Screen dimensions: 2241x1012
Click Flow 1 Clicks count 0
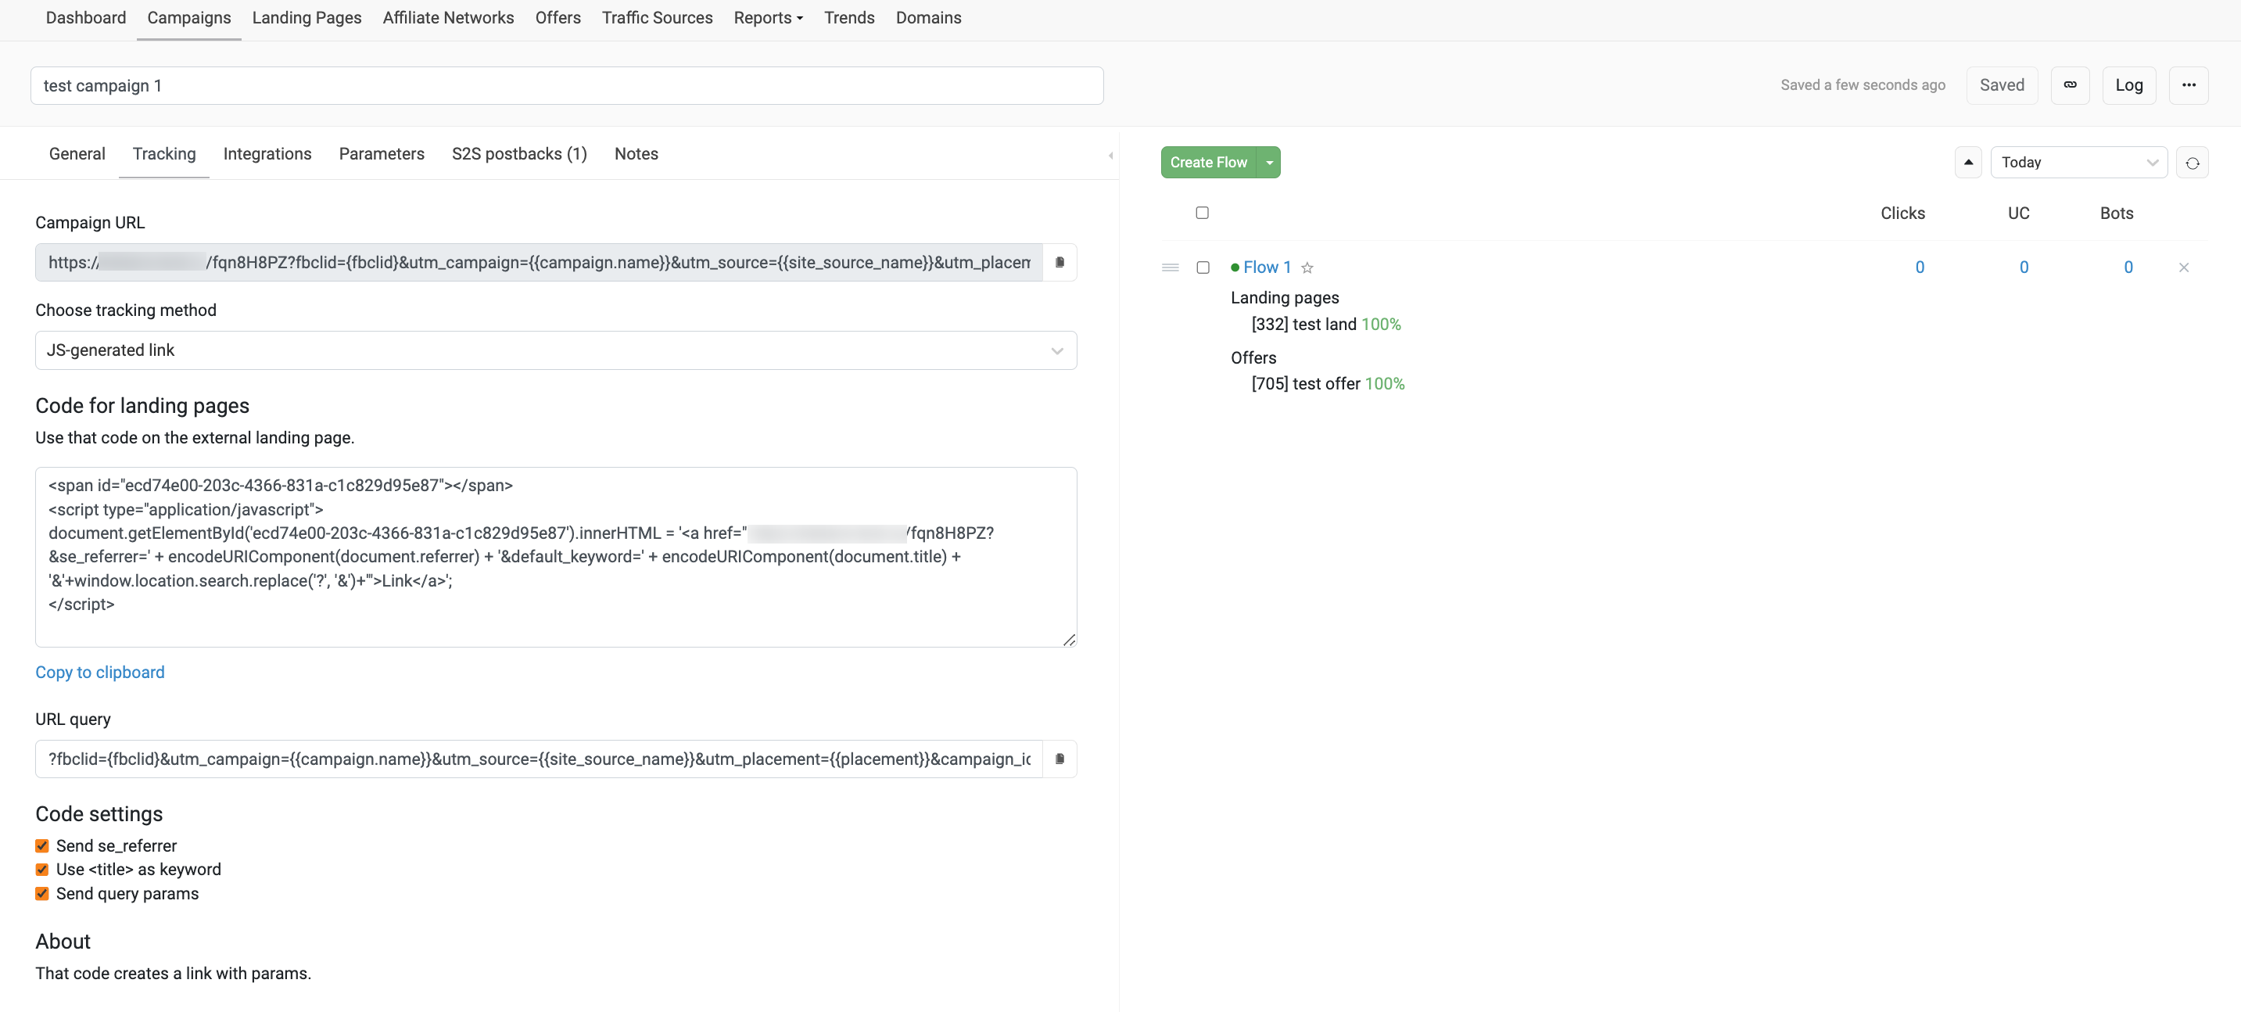point(1919,268)
